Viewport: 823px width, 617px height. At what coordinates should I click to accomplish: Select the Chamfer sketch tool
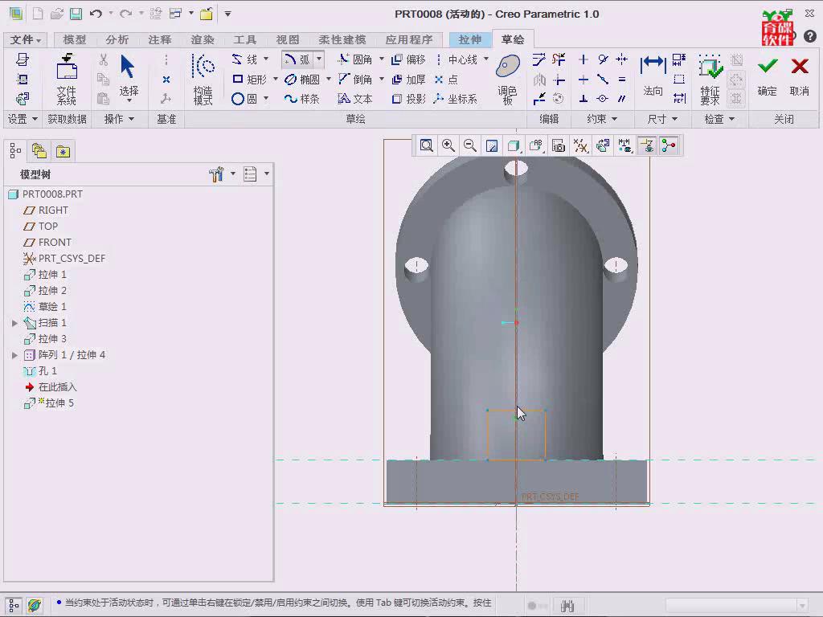point(355,80)
